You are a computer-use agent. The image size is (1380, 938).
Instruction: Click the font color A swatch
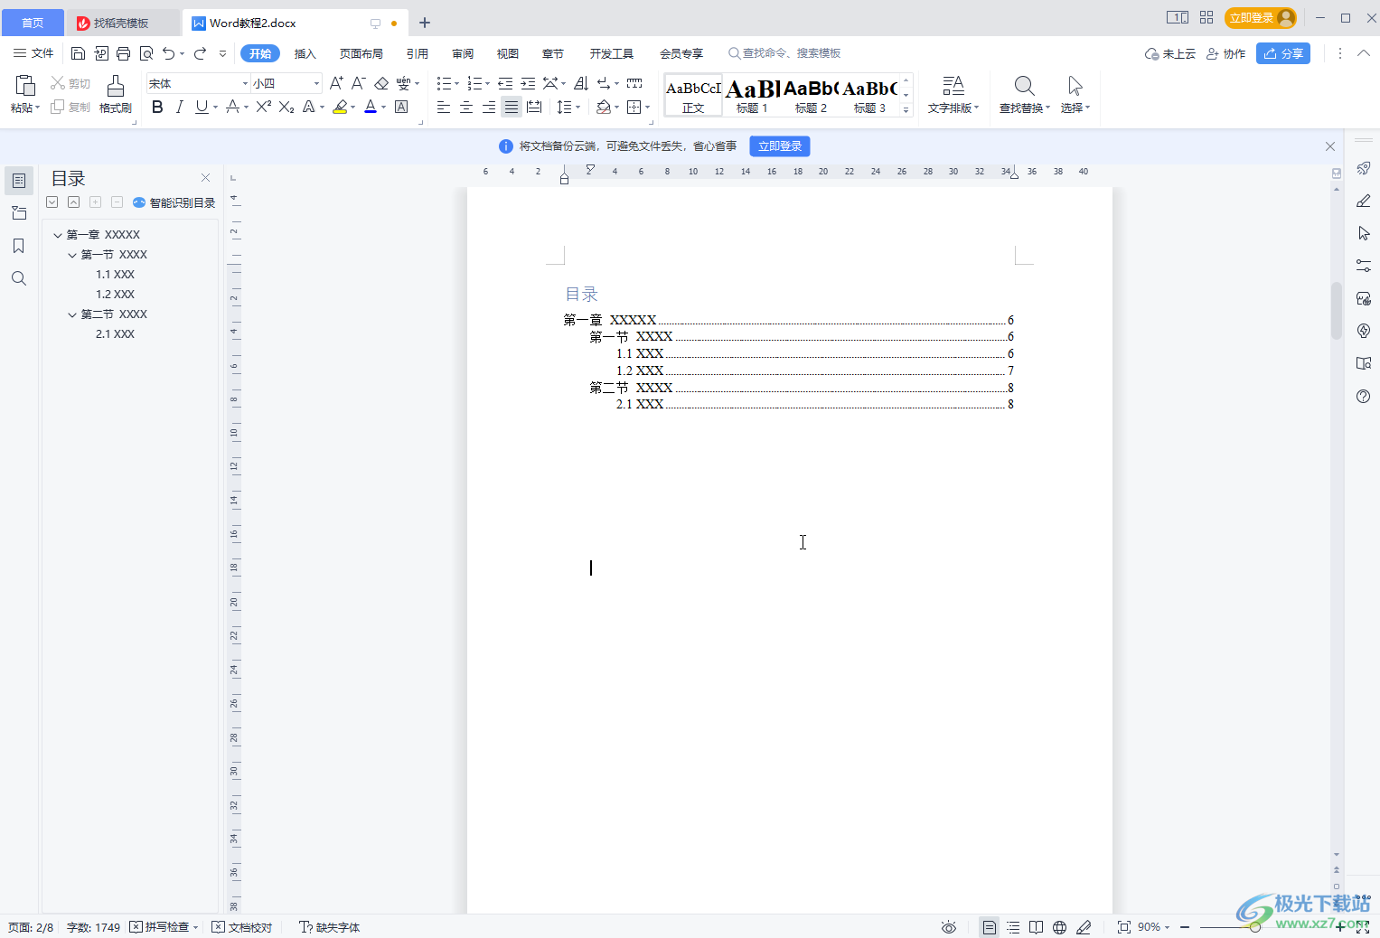coord(371,107)
